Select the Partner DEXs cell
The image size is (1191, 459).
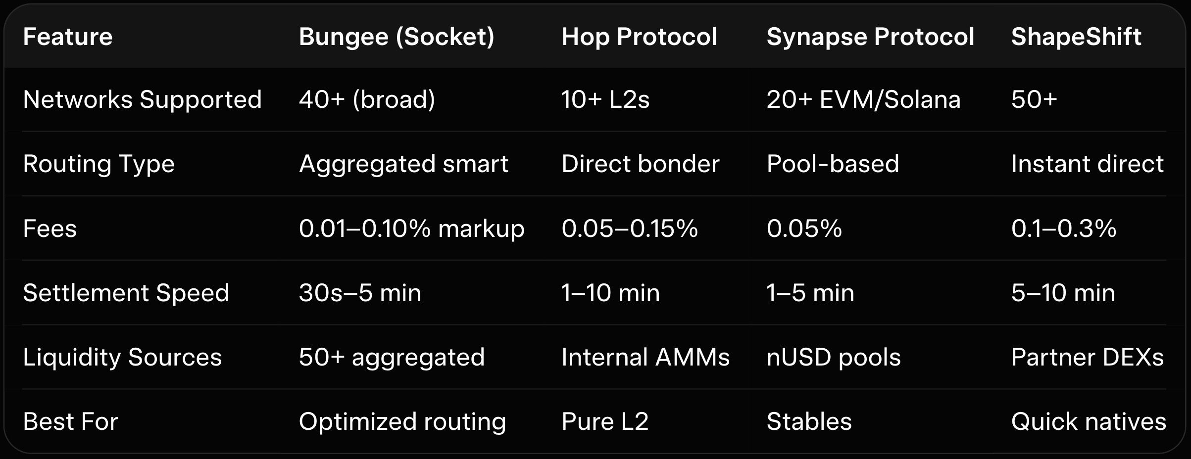(1087, 357)
